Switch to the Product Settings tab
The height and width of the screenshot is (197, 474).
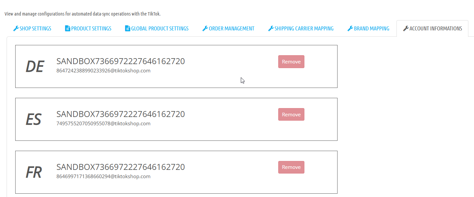point(88,28)
